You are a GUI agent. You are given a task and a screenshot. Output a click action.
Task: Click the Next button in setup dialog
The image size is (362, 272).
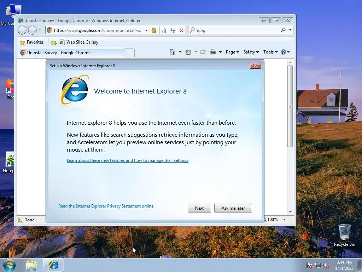coord(199,208)
